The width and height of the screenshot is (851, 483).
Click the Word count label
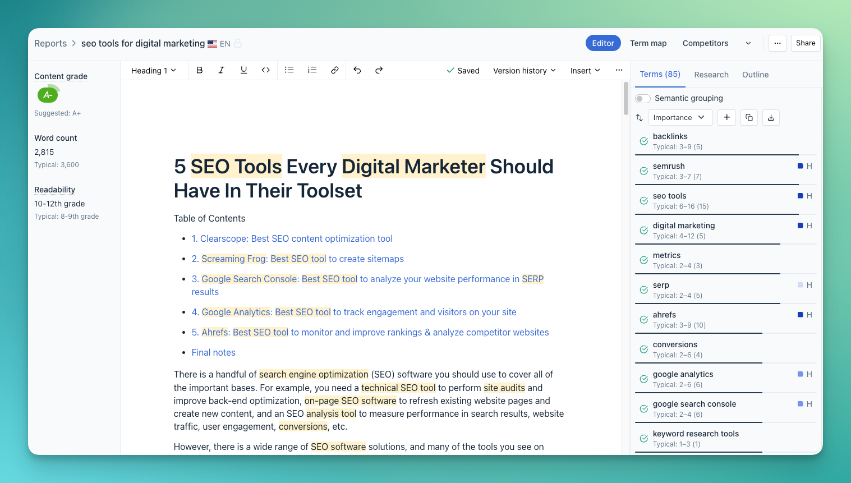click(56, 138)
